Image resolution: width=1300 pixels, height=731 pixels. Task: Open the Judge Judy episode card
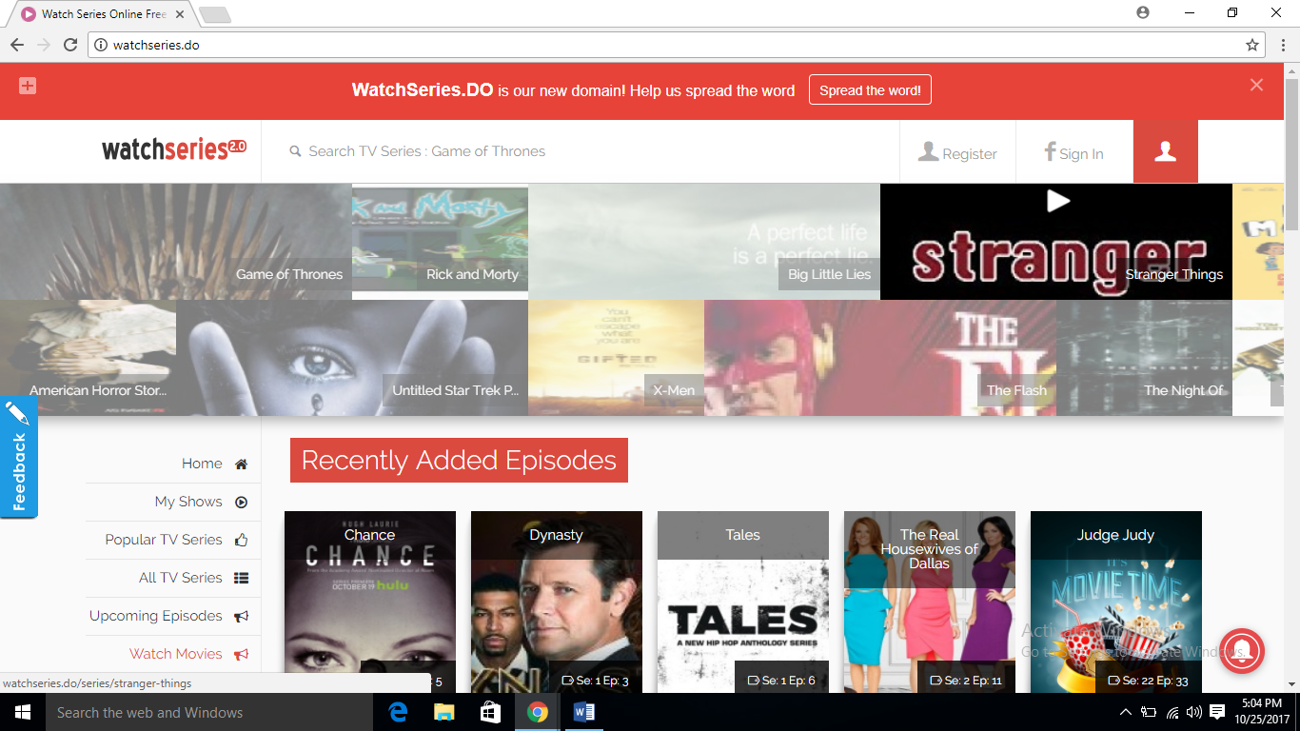coord(1116,602)
